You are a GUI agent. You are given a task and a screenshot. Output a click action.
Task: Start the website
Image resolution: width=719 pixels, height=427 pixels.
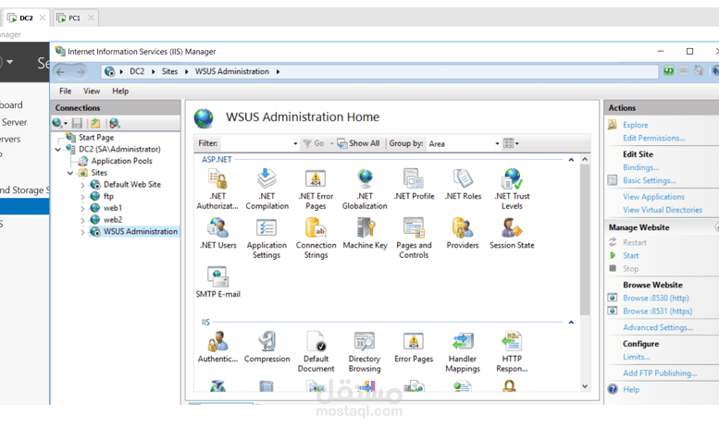(x=630, y=256)
